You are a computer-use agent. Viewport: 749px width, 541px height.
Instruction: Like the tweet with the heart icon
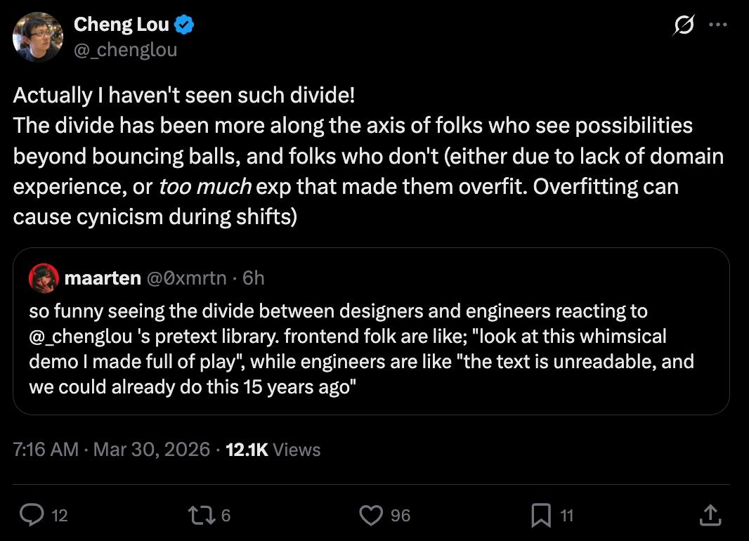370,516
